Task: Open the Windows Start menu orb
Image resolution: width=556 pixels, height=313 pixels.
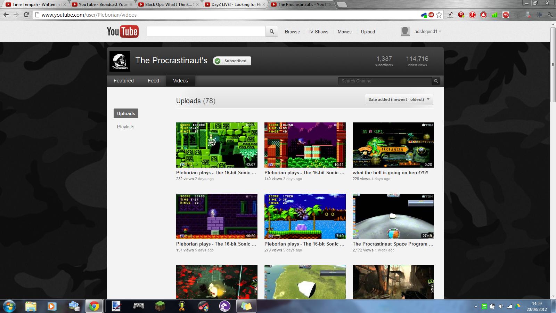Action: (10, 306)
